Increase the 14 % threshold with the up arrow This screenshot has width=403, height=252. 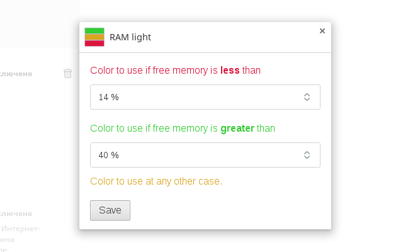[307, 94]
